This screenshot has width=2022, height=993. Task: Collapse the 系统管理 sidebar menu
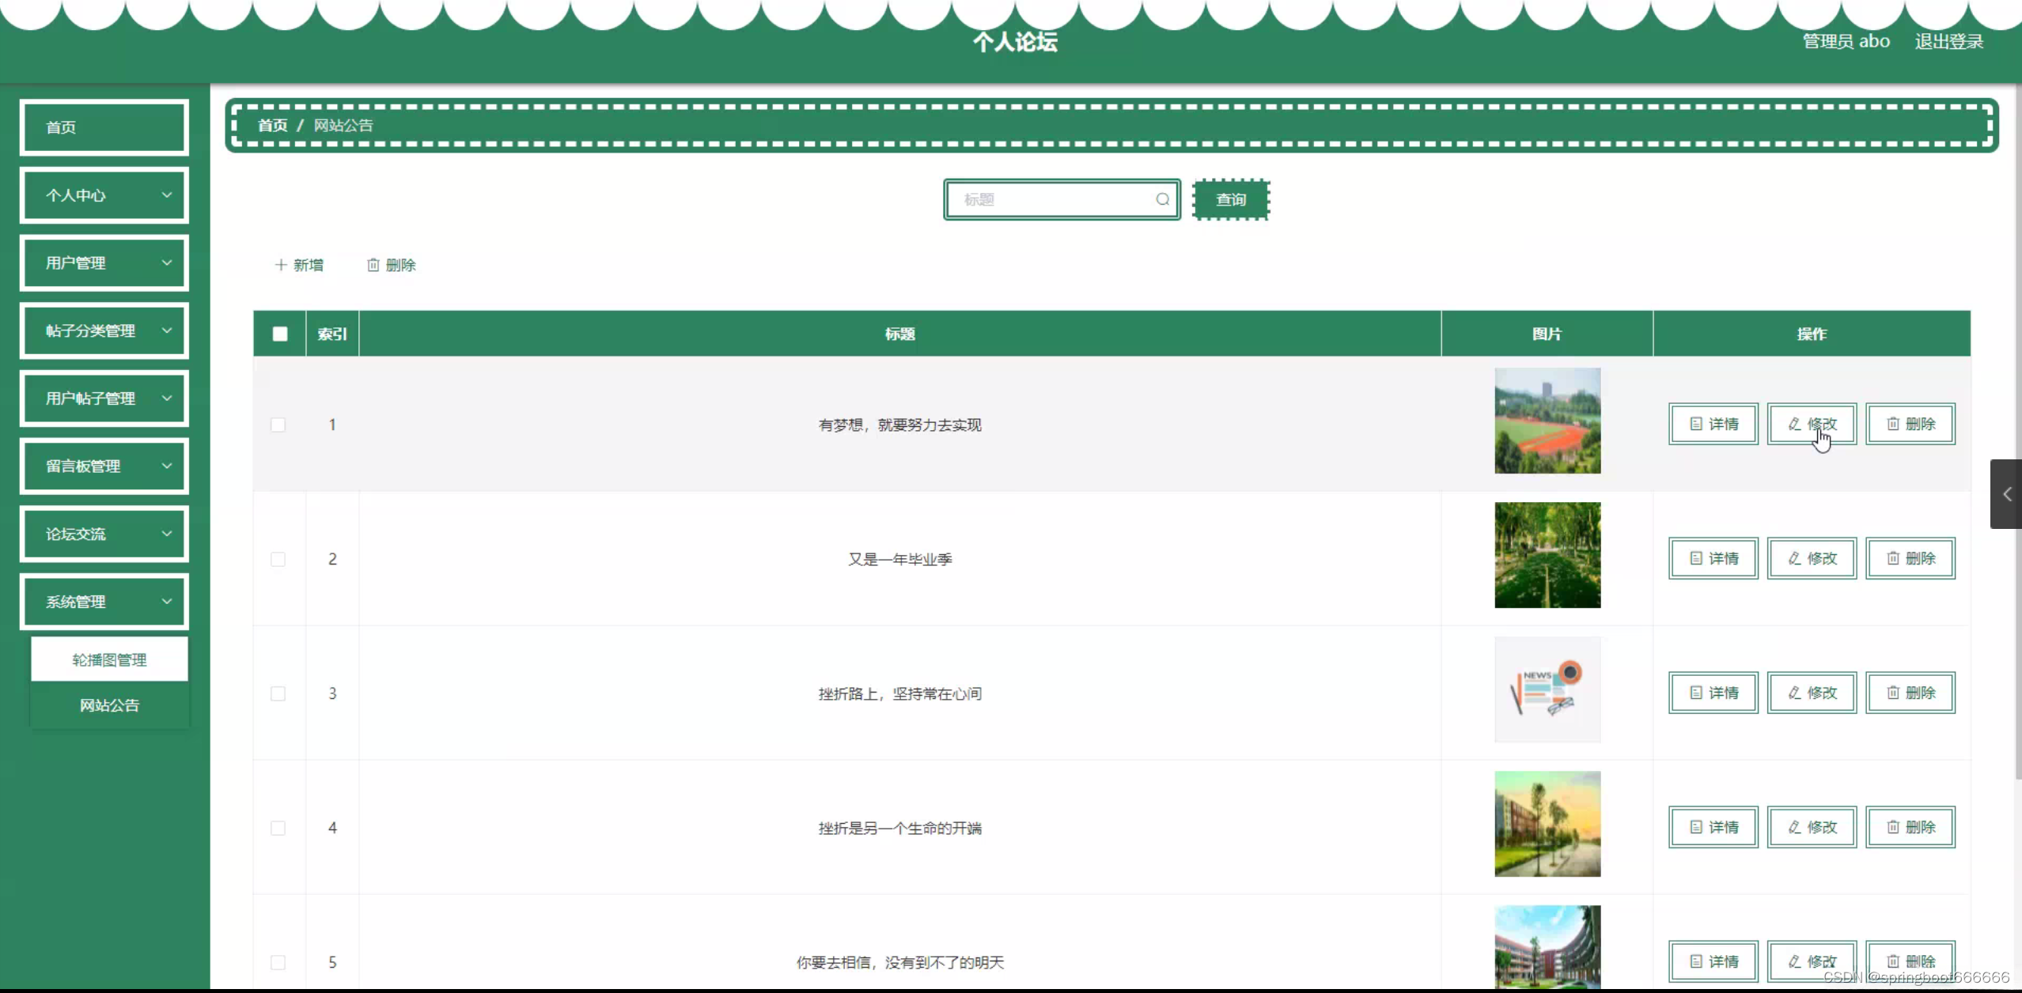(104, 602)
